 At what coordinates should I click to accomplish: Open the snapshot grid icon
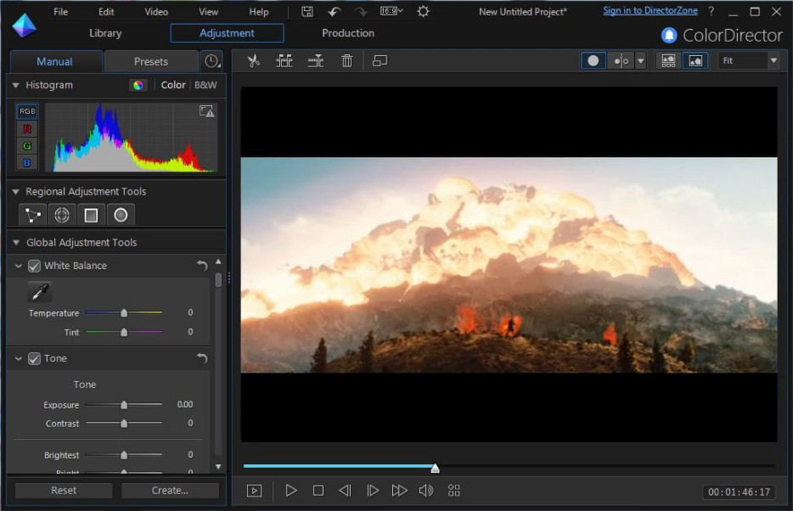[x=453, y=491]
